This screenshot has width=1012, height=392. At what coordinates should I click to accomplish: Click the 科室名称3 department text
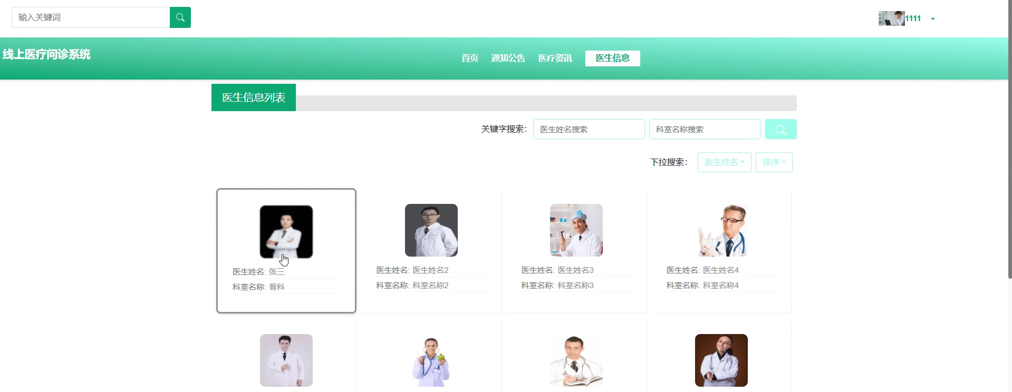click(575, 286)
